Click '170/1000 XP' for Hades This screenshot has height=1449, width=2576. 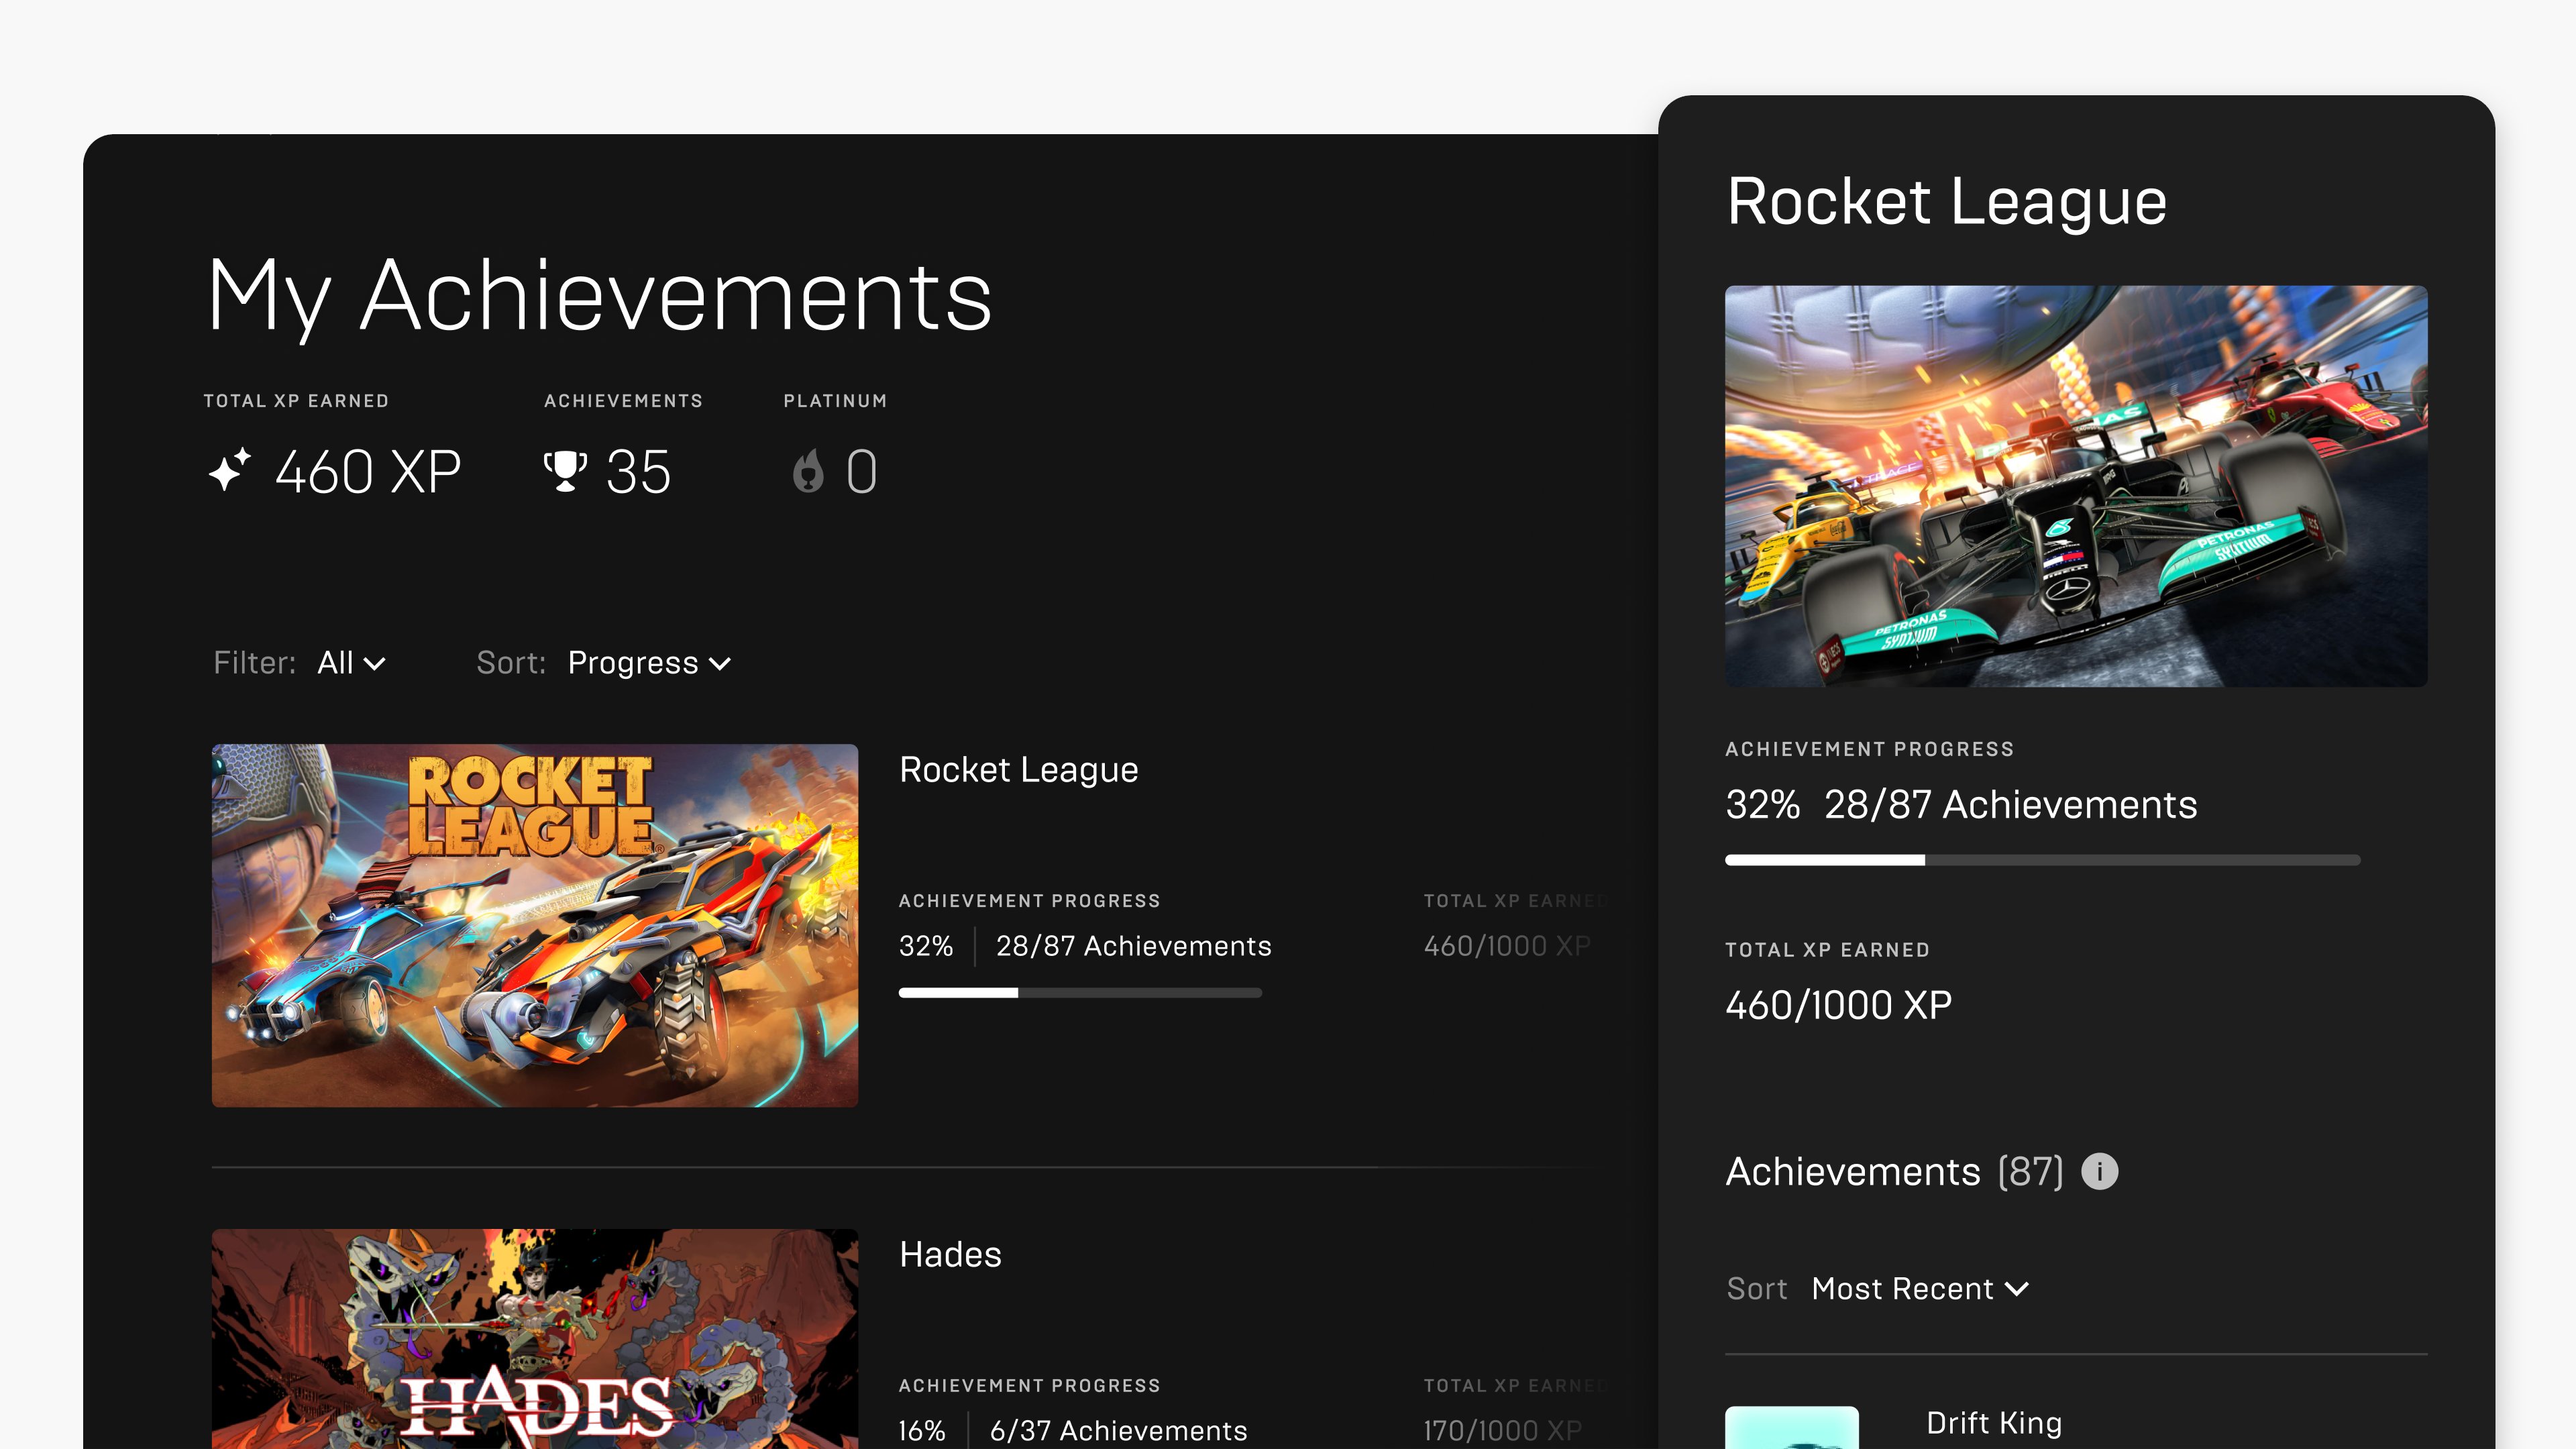pyautogui.click(x=1503, y=1431)
